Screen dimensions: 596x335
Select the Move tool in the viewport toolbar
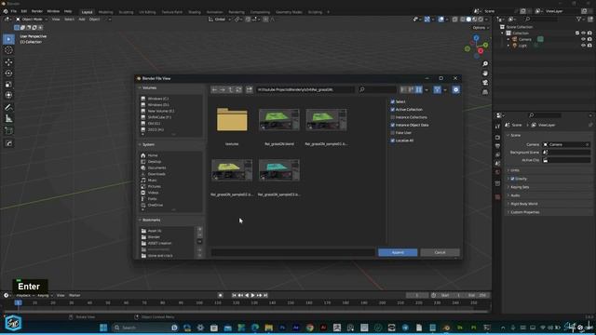[x=8, y=62]
